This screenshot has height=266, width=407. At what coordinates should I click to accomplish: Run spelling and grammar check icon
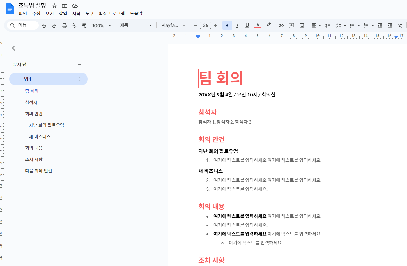pyautogui.click(x=74, y=26)
